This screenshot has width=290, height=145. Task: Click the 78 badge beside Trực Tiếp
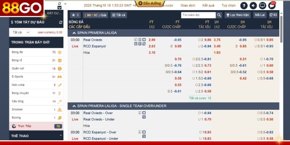tap(58, 126)
